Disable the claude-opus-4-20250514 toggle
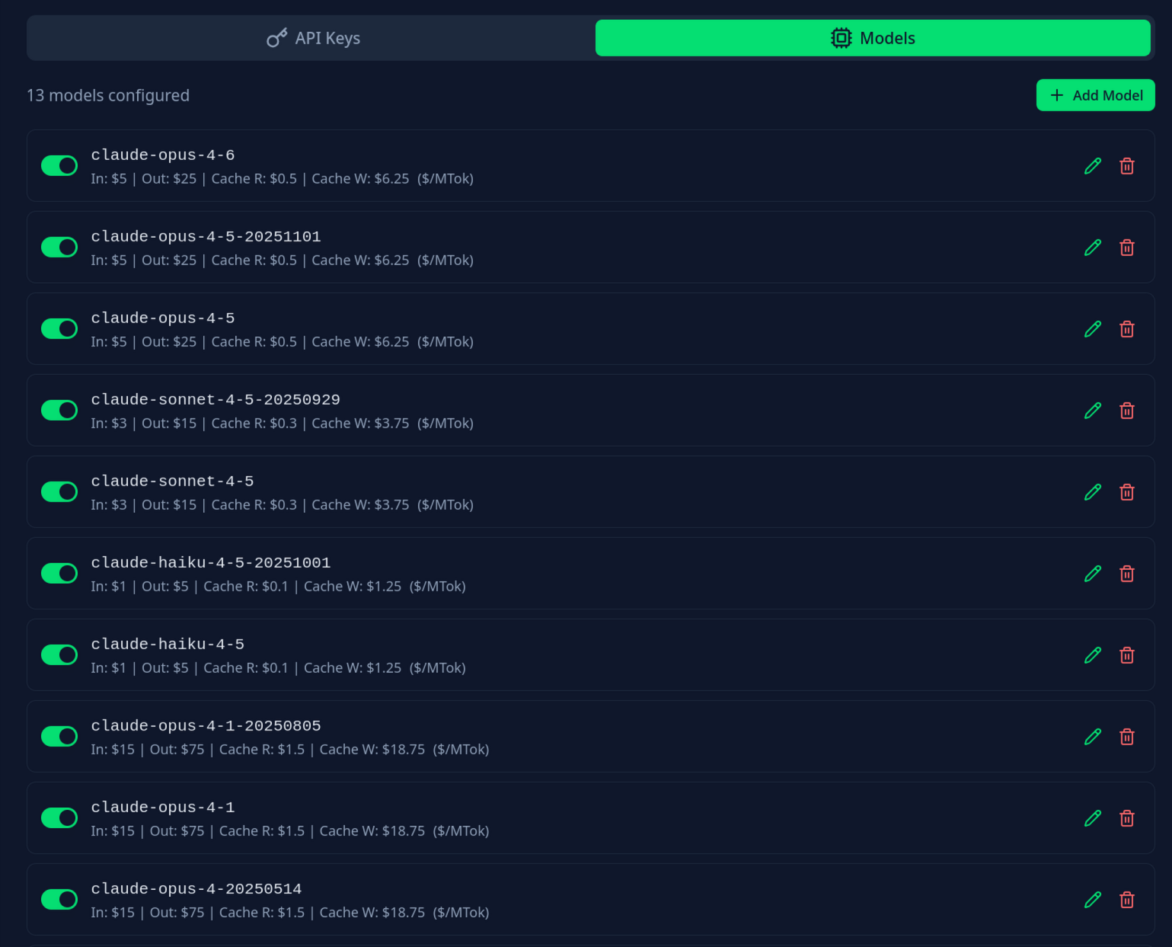Image resolution: width=1172 pixels, height=947 pixels. (59, 899)
